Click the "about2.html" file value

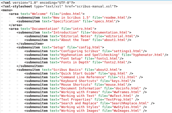coord(107,70)
